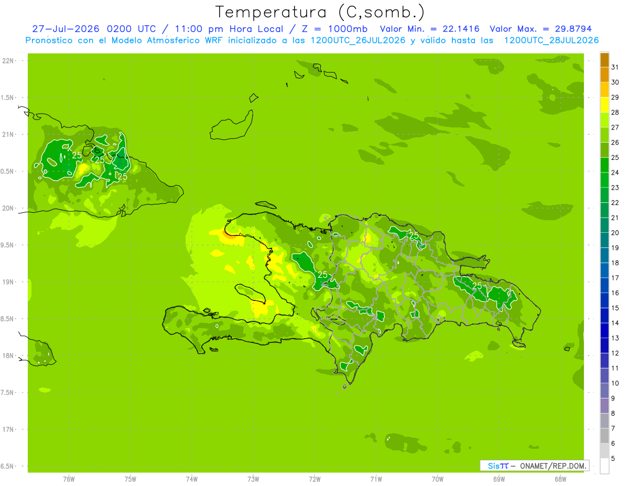Click the '20N' latitude axis label
Image resolution: width=629 pixels, height=486 pixels.
click(8, 208)
